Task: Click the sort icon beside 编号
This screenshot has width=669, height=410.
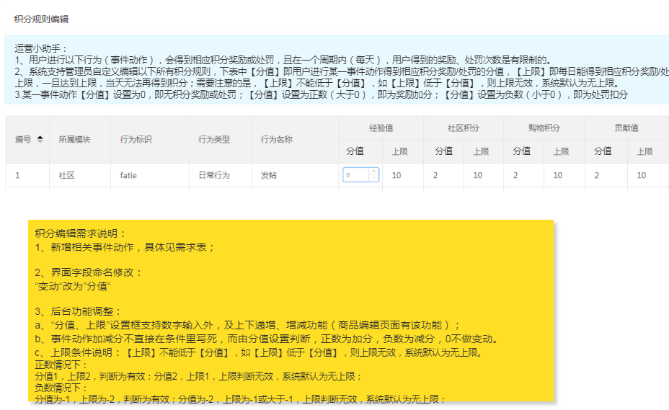Action: pyautogui.click(x=40, y=139)
